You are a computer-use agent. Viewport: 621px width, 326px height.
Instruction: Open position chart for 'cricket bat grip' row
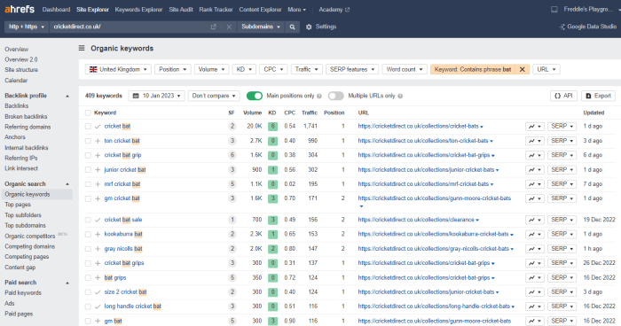click(x=535, y=155)
